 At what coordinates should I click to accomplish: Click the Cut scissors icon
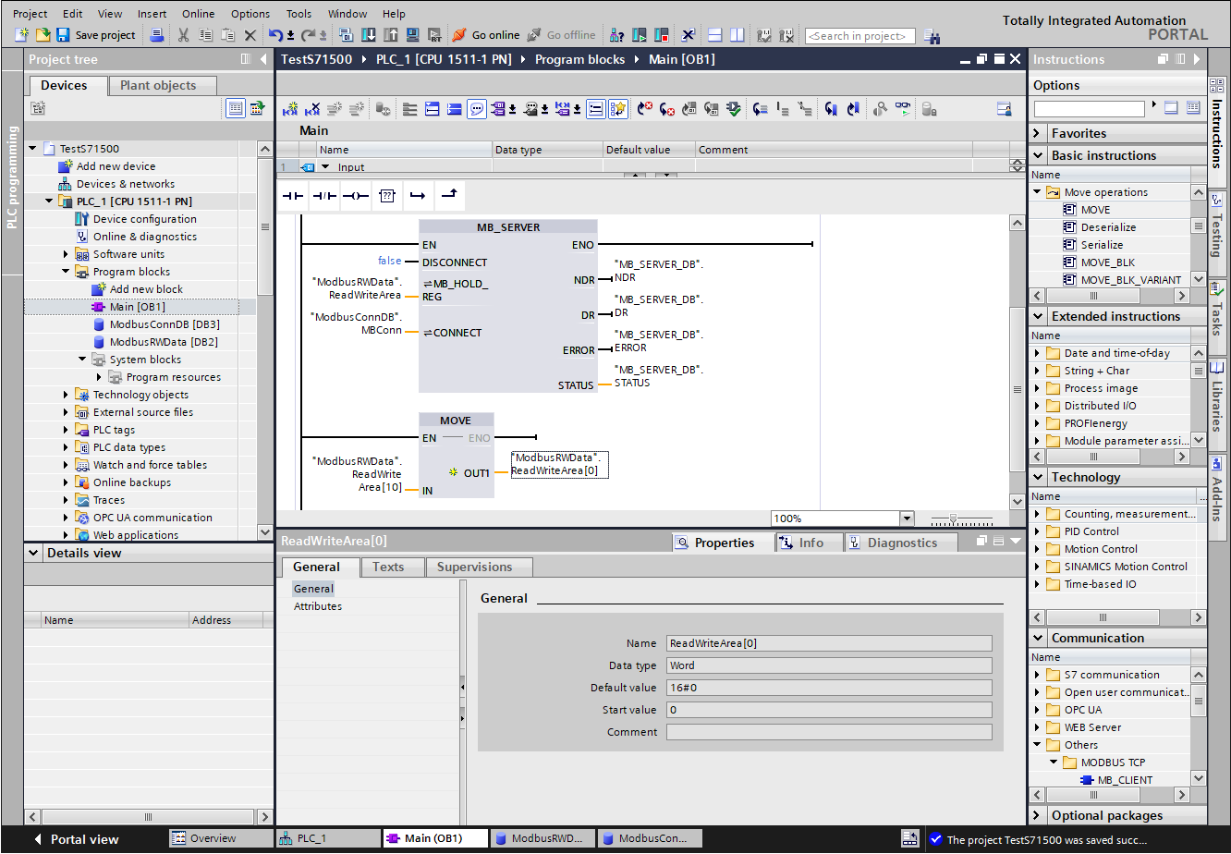(x=183, y=35)
